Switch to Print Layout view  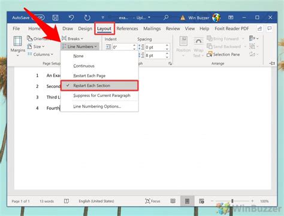pos(187,201)
